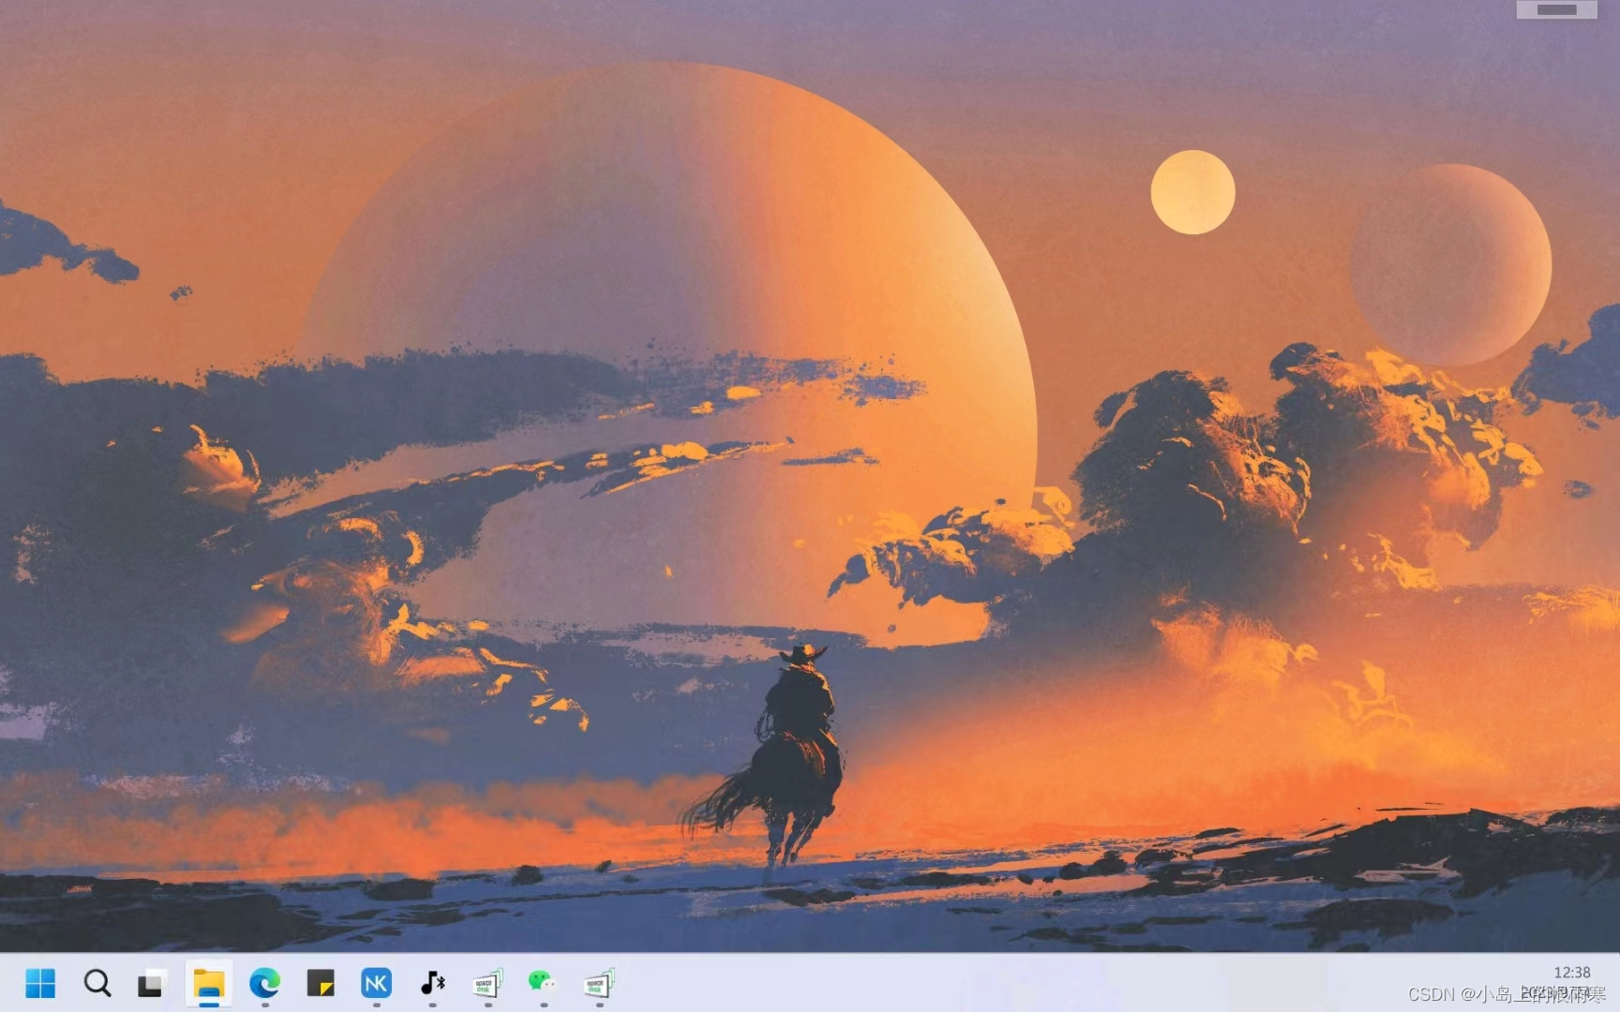This screenshot has width=1620, height=1012.
Task: Open File Explorer from the taskbar
Action: point(208,983)
